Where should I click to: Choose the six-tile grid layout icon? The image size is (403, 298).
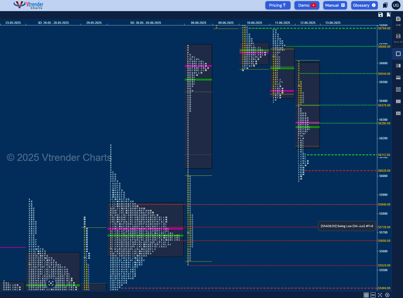398,113
